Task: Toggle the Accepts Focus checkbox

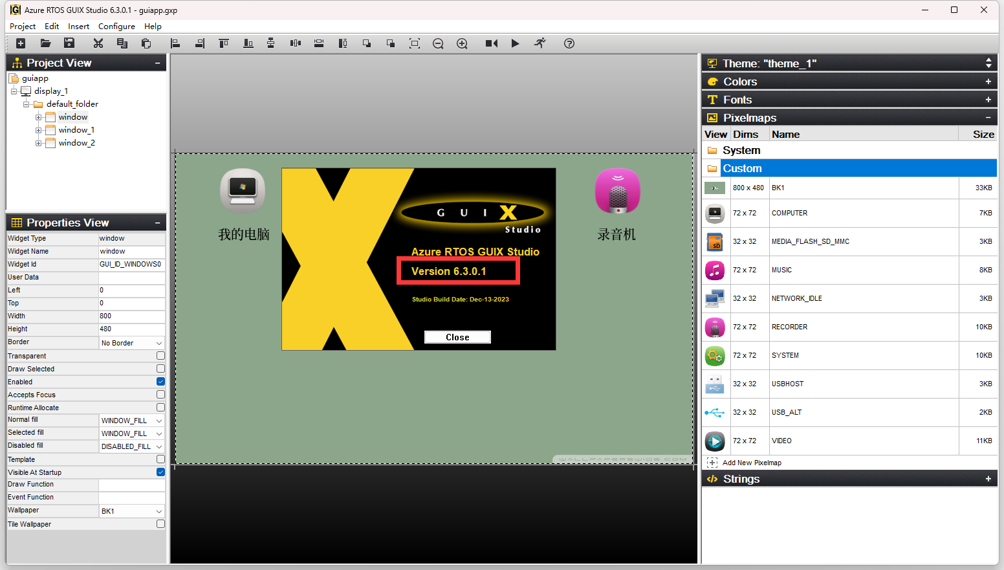Action: coord(160,395)
